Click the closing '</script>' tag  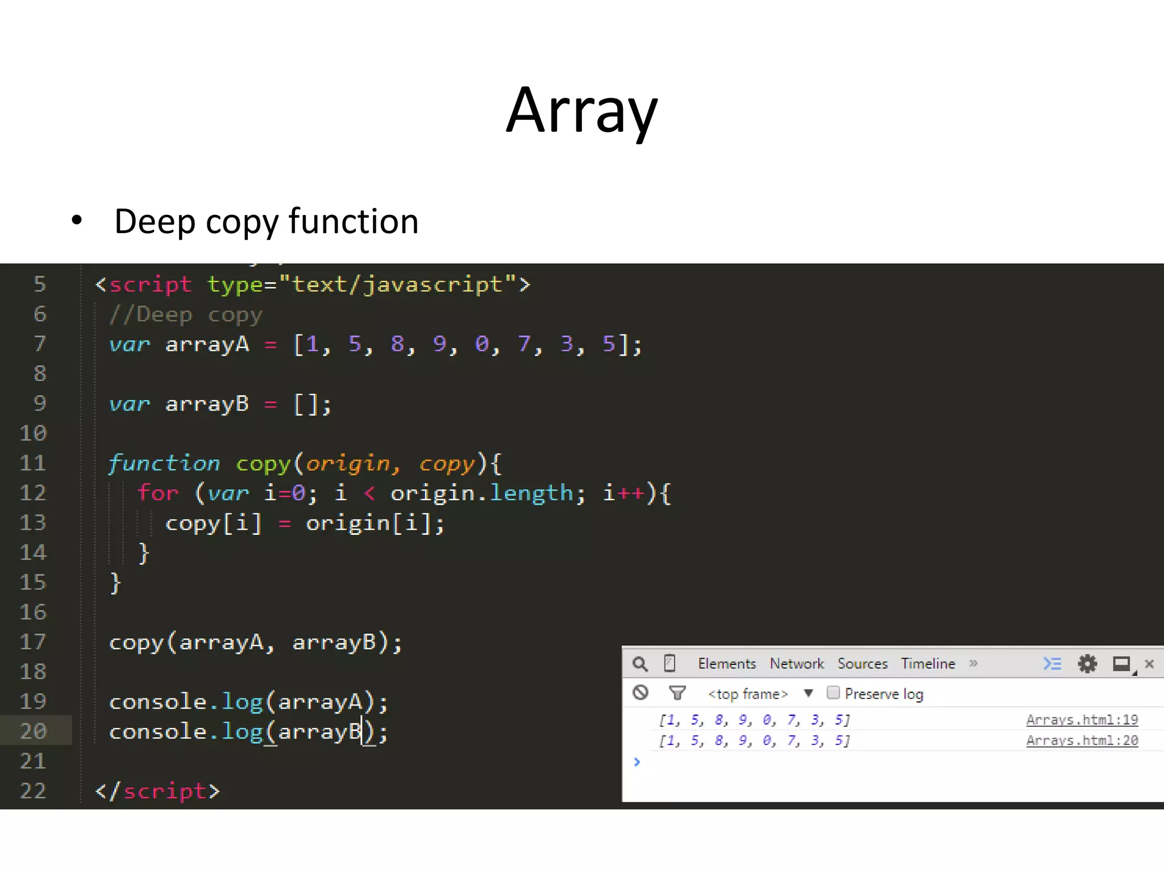157,791
